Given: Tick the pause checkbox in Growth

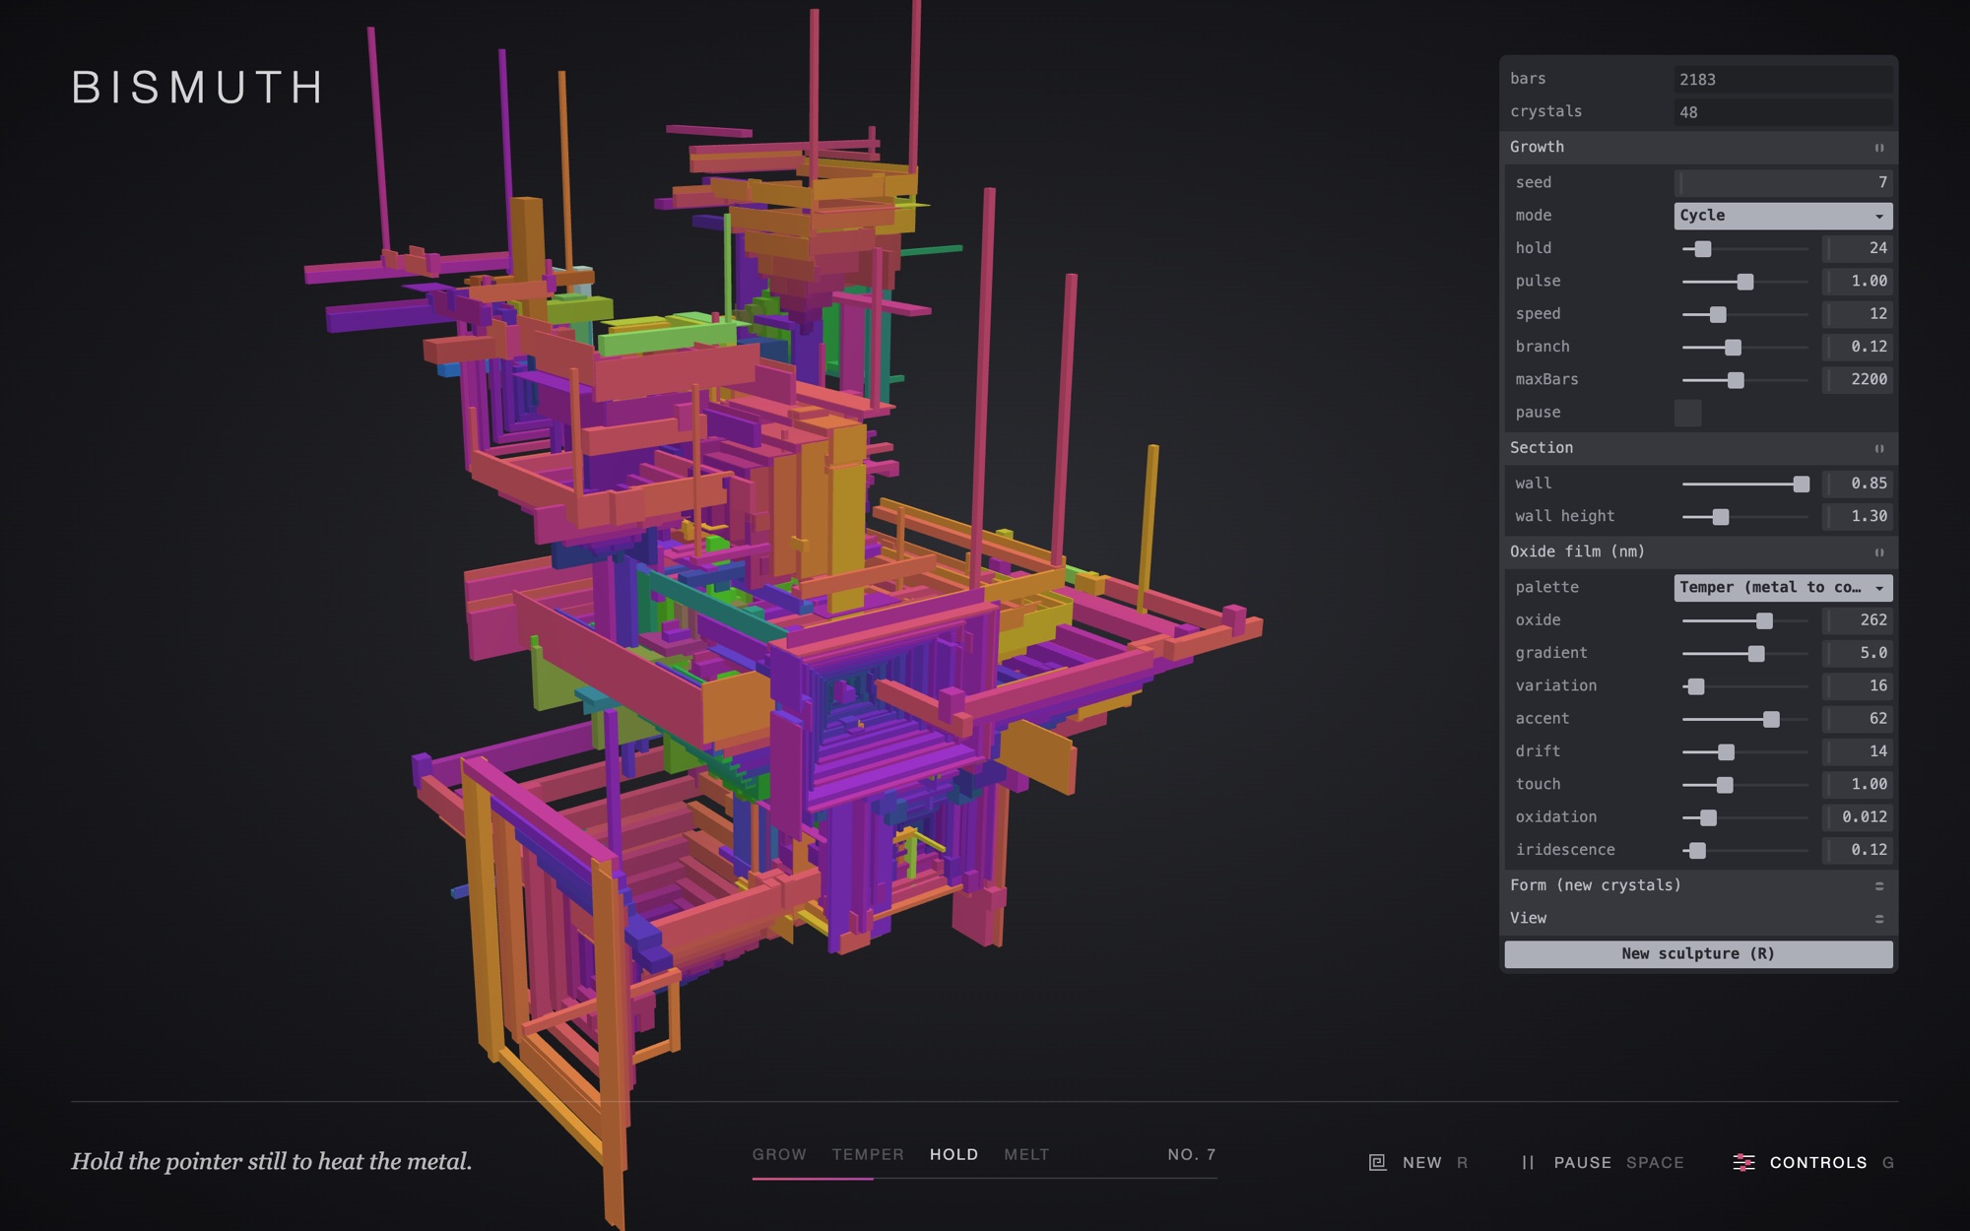Looking at the screenshot, I should point(1687,413).
